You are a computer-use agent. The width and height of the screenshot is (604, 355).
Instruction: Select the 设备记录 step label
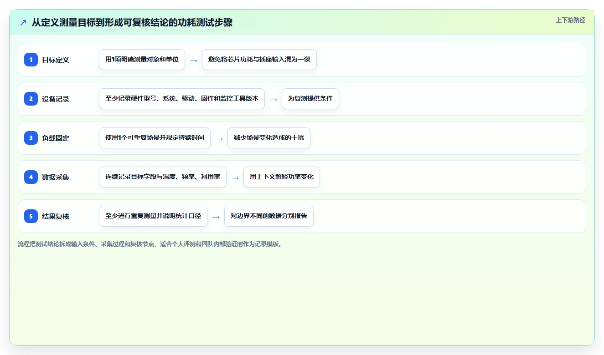click(56, 99)
